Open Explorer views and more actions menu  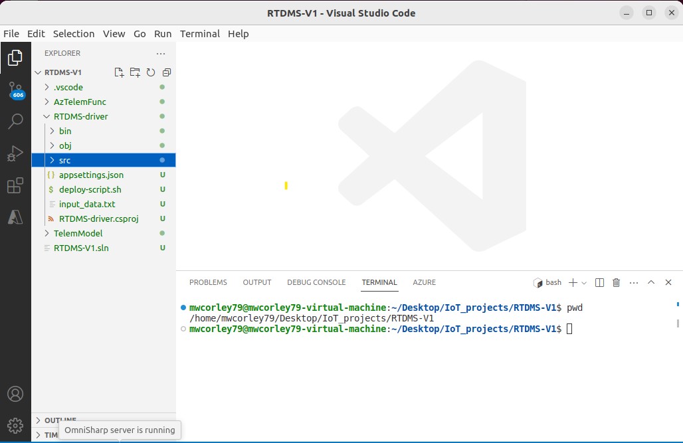pos(161,54)
